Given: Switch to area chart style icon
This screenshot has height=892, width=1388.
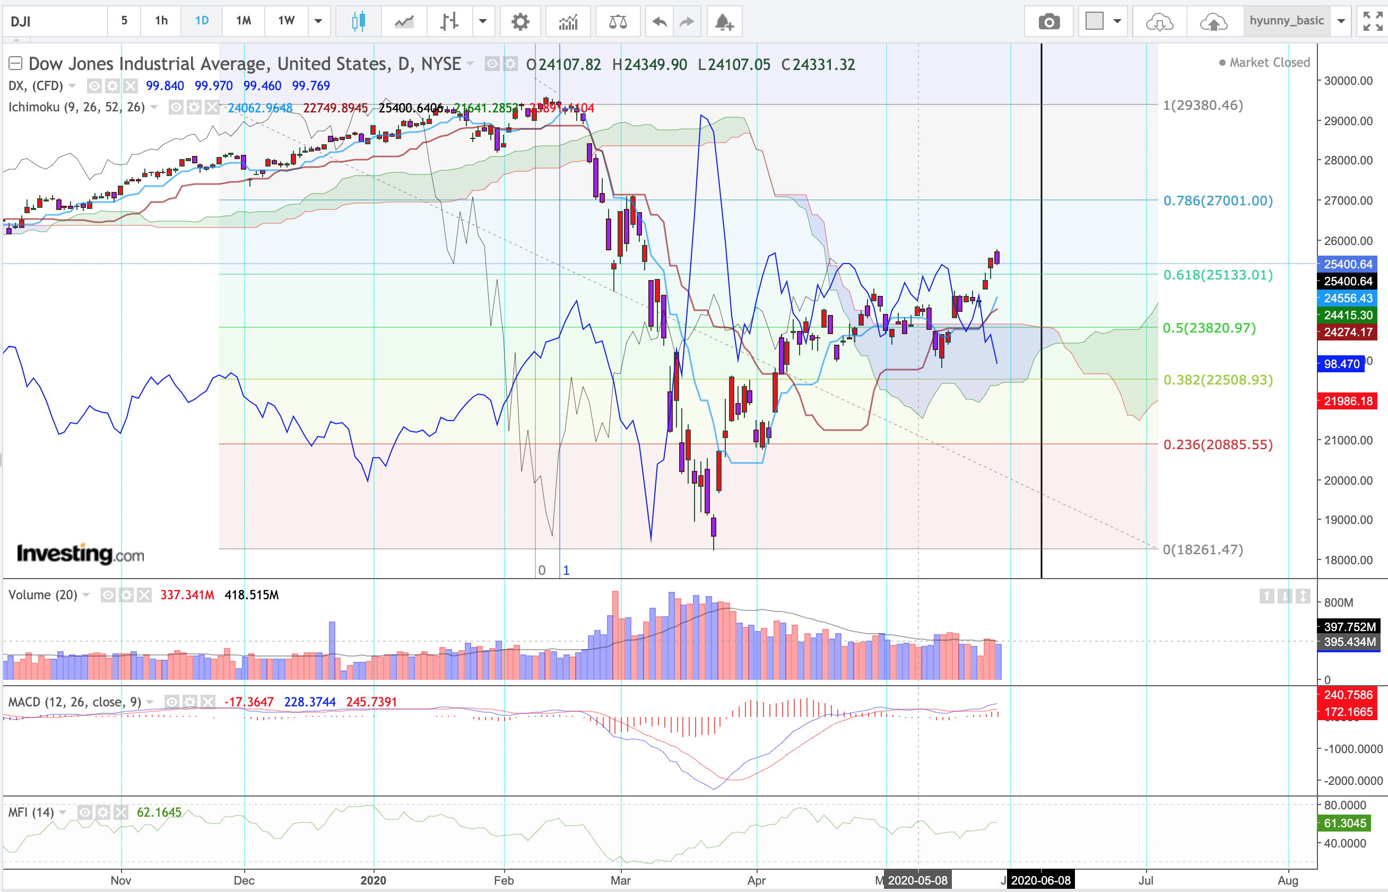Looking at the screenshot, I should tap(404, 21).
